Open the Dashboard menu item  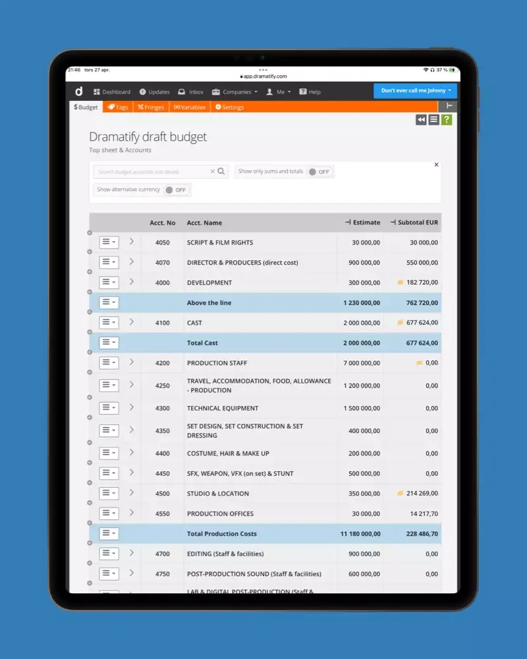coord(112,92)
